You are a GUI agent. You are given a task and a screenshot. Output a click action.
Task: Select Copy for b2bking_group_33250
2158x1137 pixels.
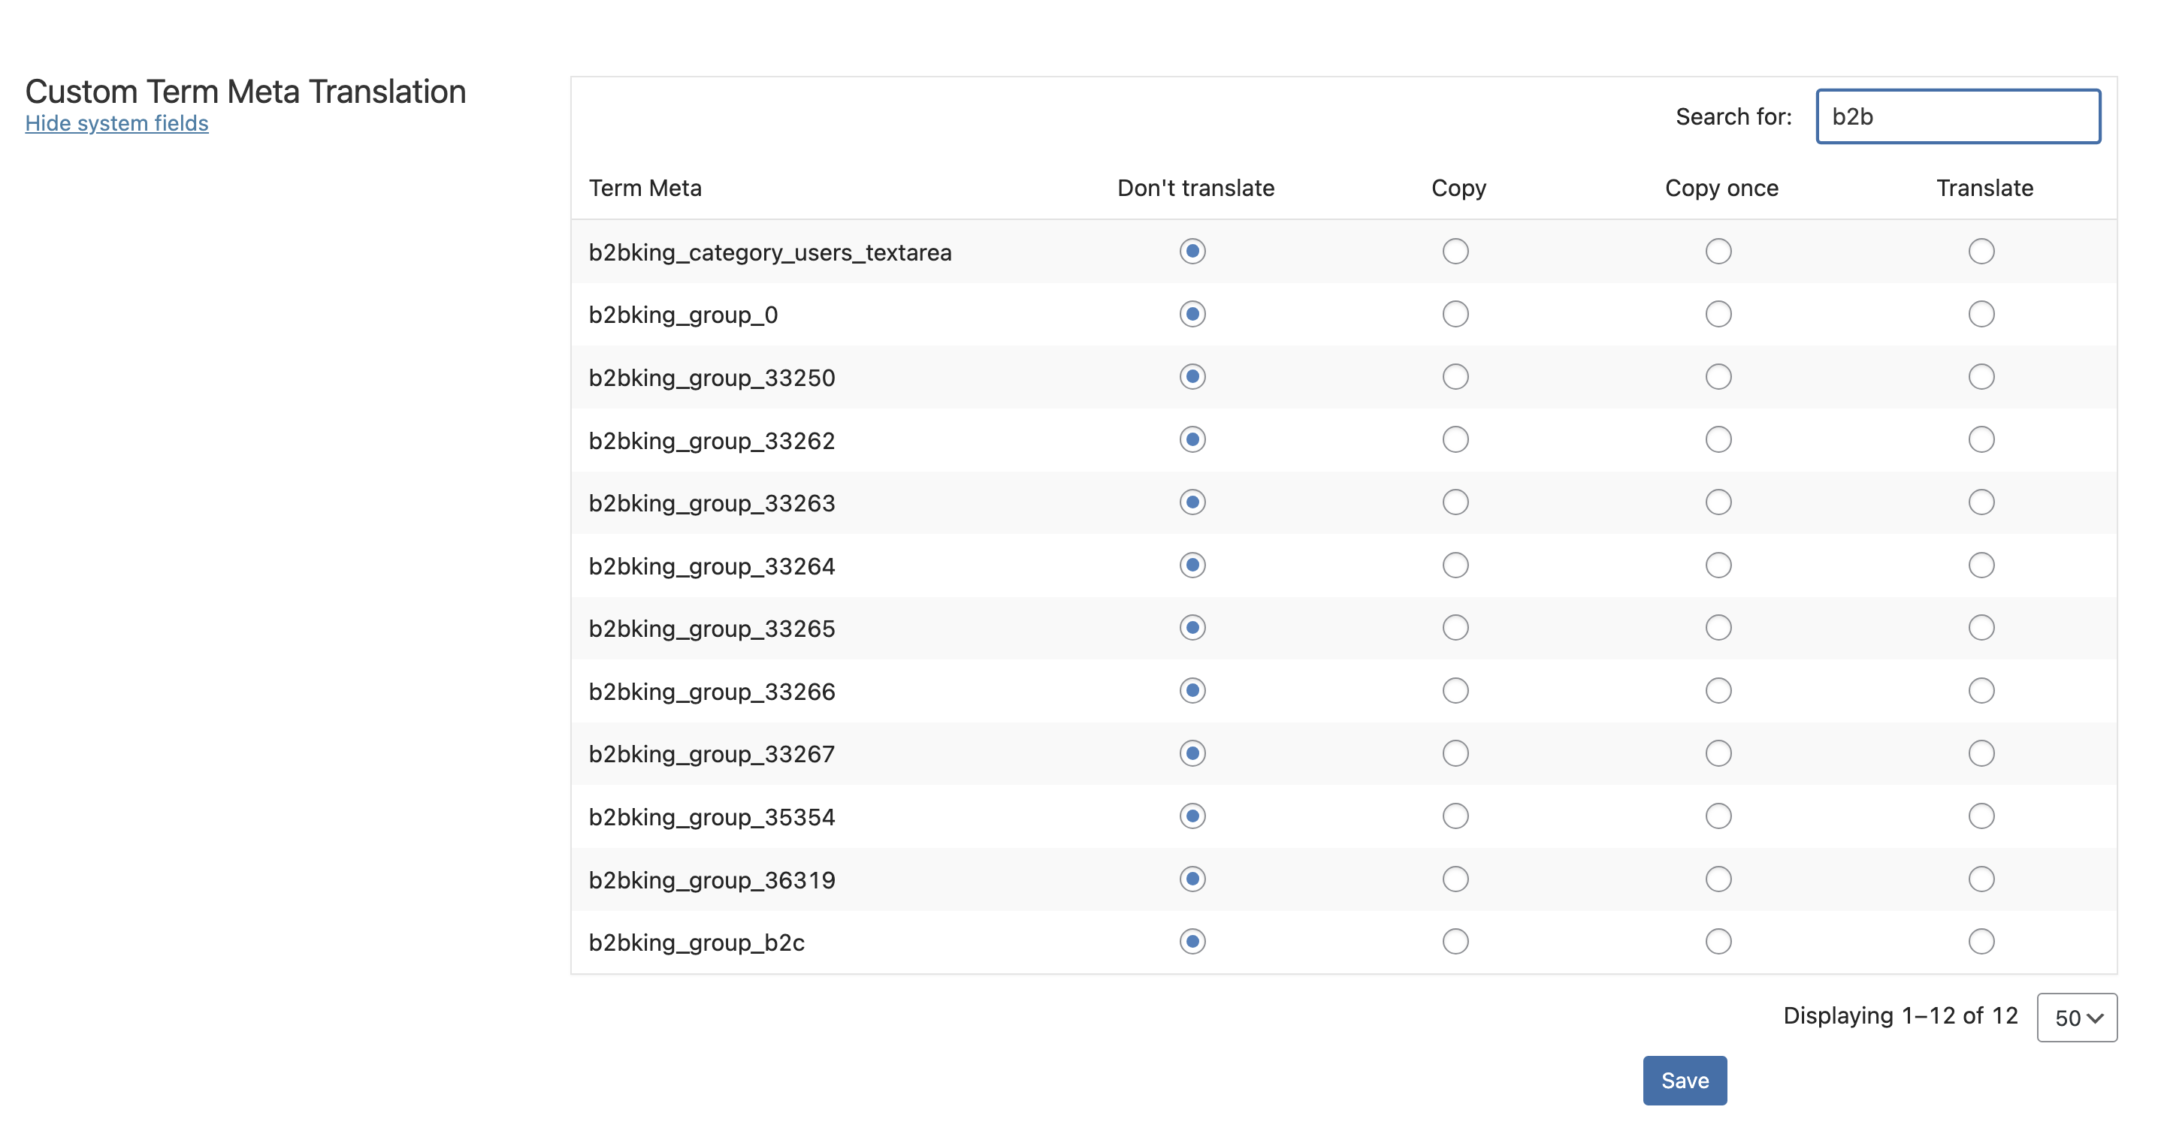tap(1456, 377)
